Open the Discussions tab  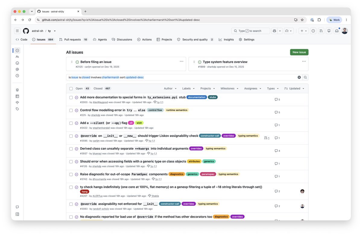pyautogui.click(x=122, y=39)
